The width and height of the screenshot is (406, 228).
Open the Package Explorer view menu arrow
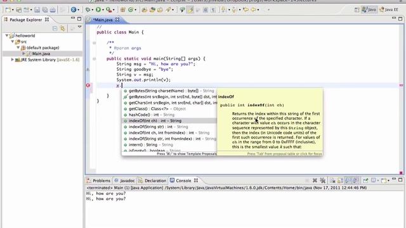79,27
